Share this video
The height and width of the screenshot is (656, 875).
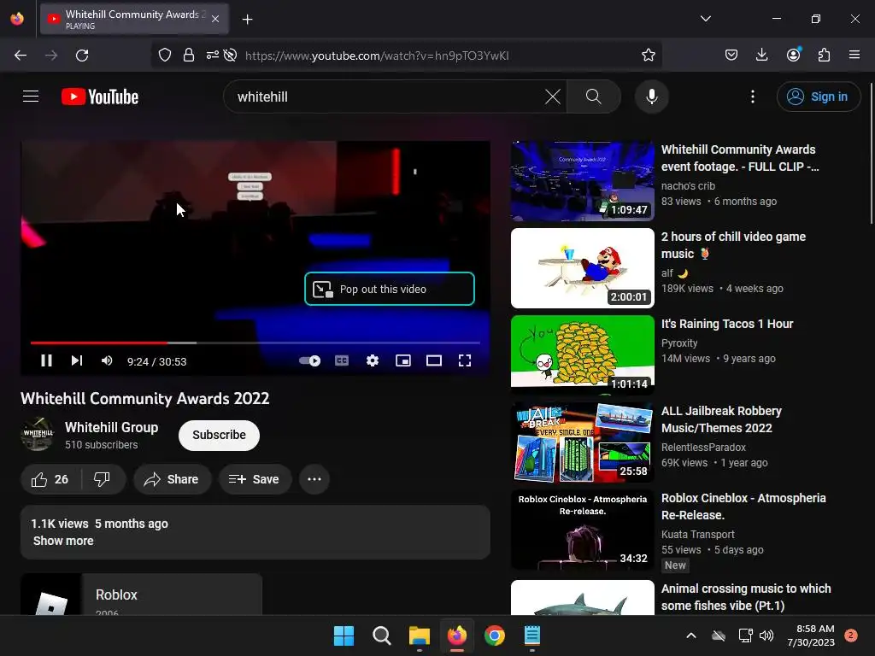(172, 479)
